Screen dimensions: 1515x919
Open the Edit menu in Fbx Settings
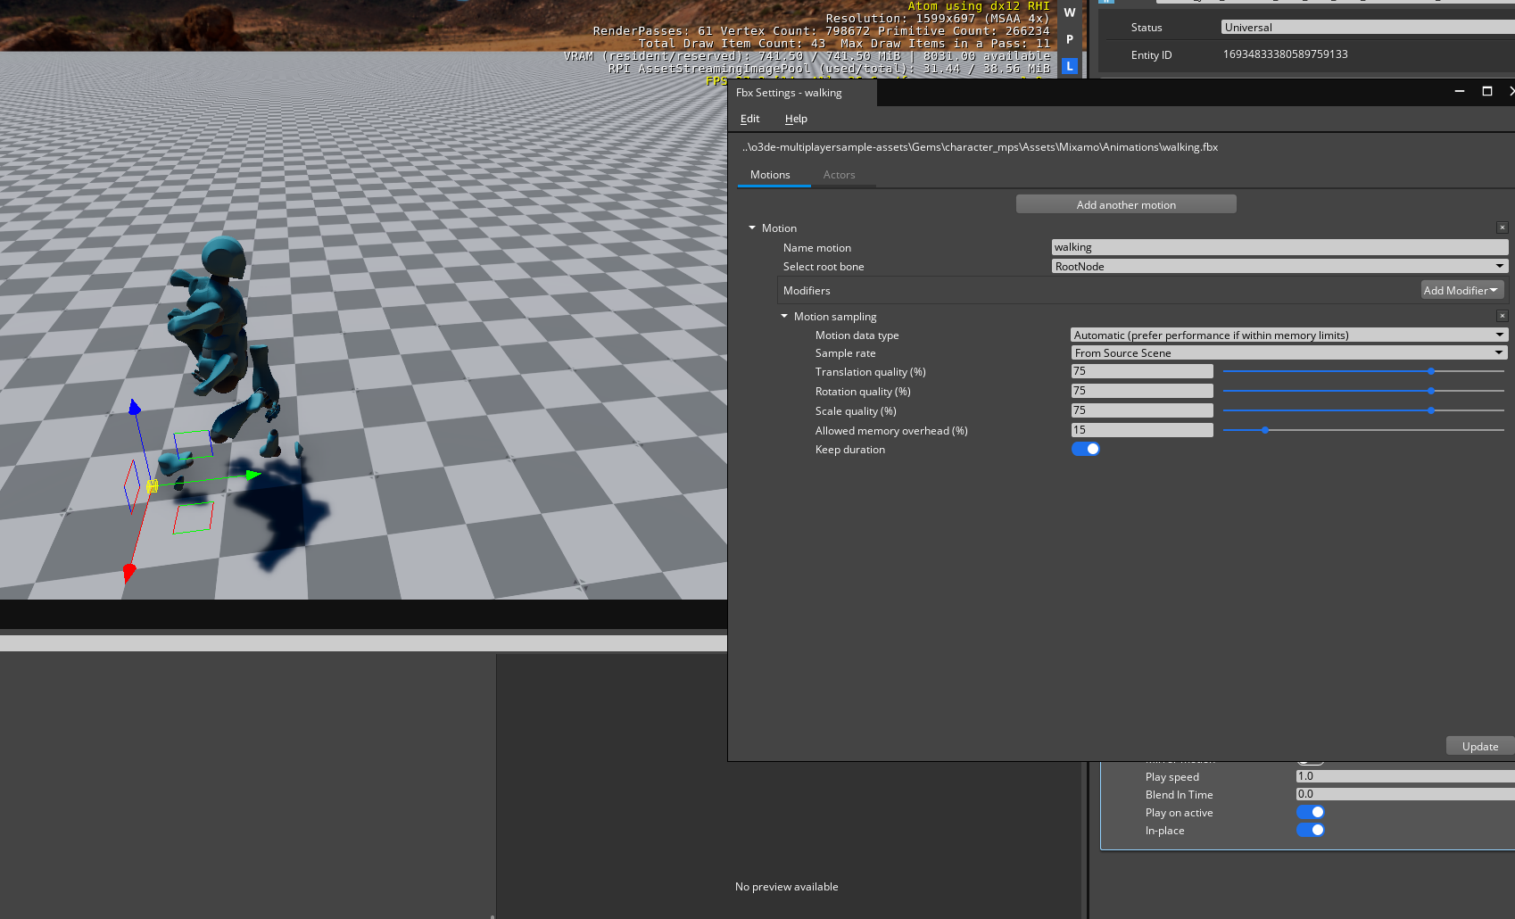click(x=749, y=118)
